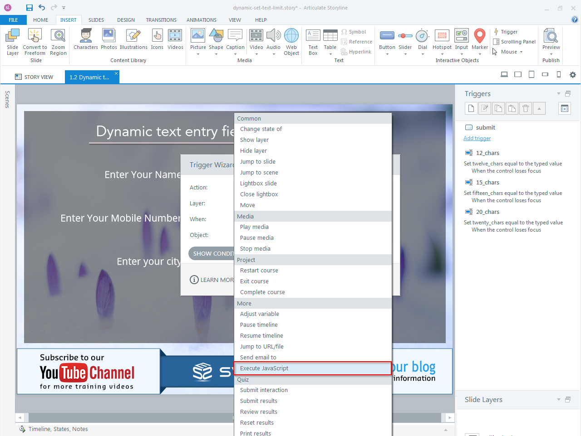The height and width of the screenshot is (436, 581).
Task: Insert a Text Box
Action: [313, 42]
